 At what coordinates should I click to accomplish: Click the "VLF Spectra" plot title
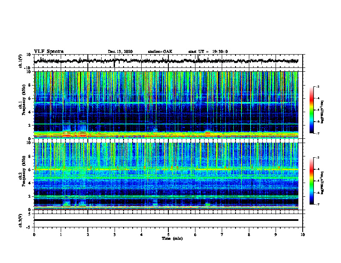point(49,52)
